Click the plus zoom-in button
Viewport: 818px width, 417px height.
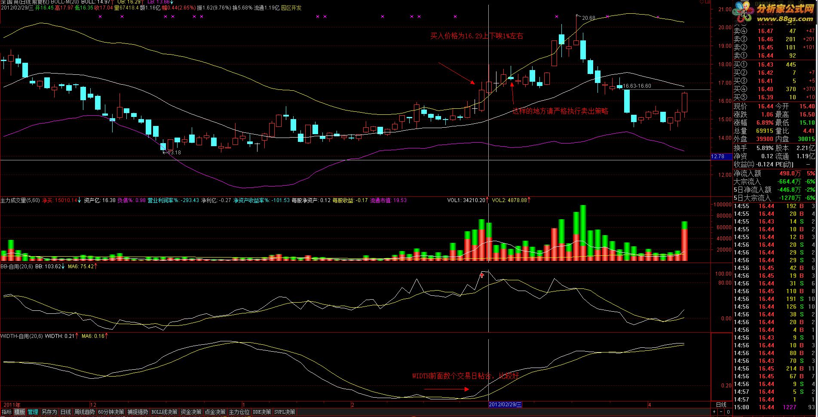point(714,412)
